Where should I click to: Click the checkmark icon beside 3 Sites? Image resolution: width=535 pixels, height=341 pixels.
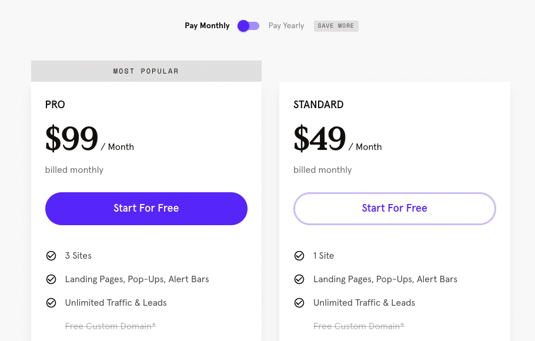(51, 256)
